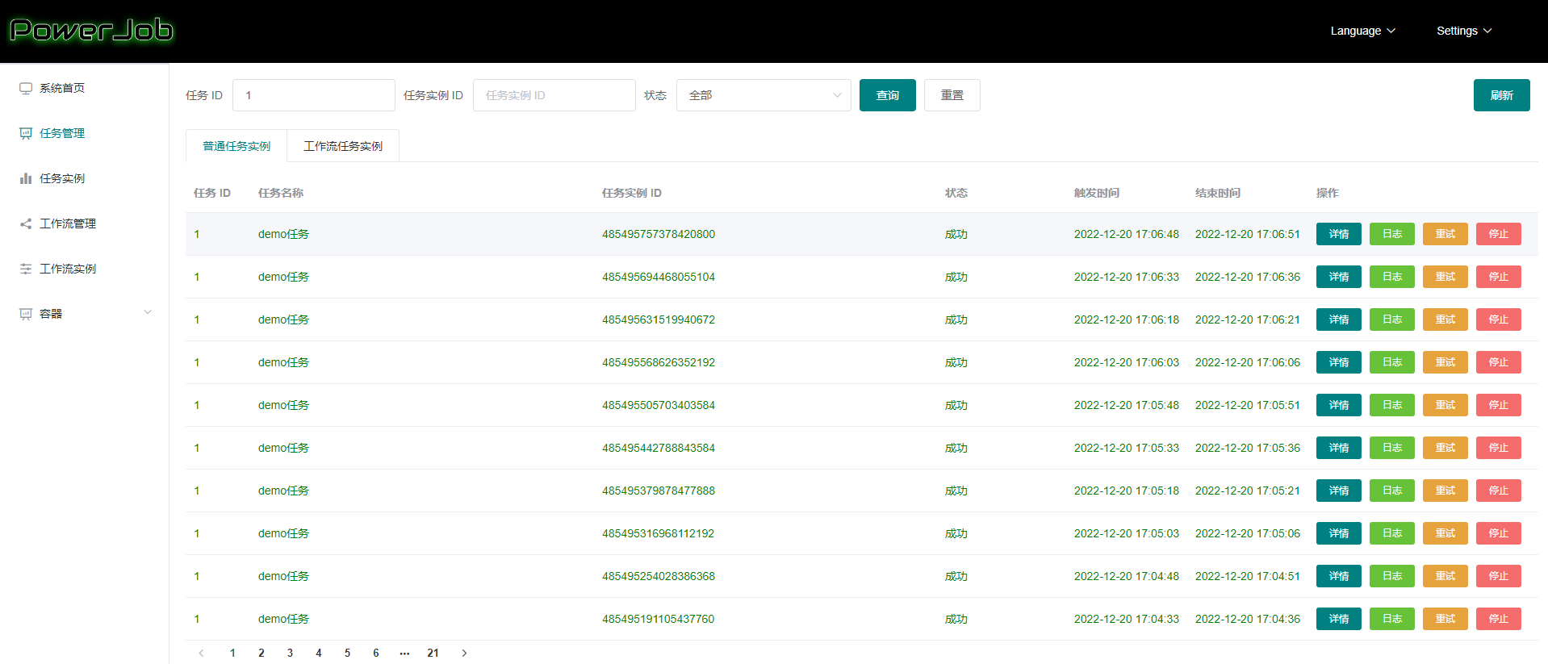The image size is (1548, 664).
Task: Open 工作流管理 in the sidebar
Action: [x=68, y=223]
